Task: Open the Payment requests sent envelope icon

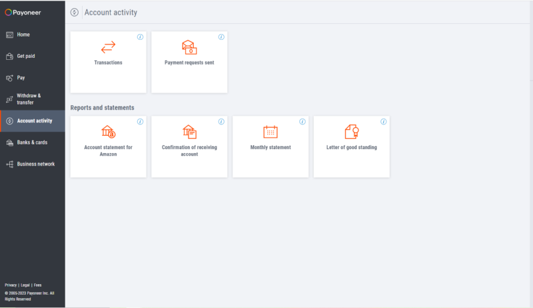Action: tap(189, 47)
